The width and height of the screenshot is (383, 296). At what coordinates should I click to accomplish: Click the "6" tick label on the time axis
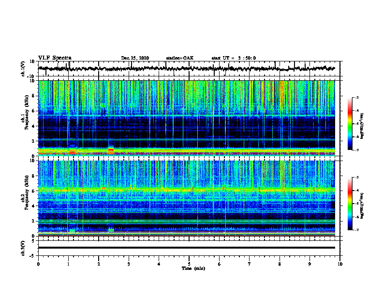pos(220,264)
